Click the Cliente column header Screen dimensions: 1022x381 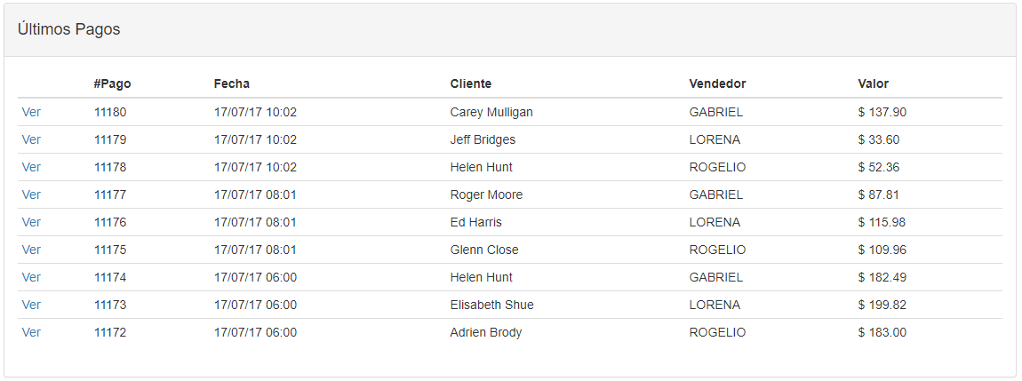coord(471,83)
